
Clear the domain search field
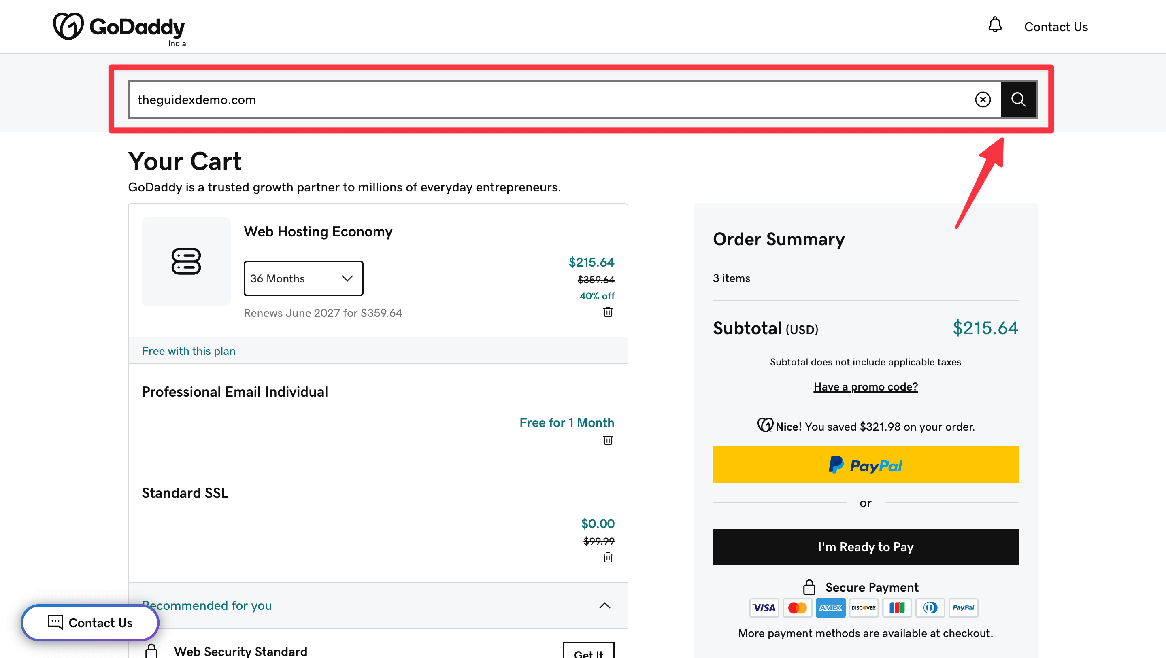tap(982, 100)
